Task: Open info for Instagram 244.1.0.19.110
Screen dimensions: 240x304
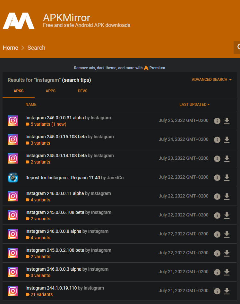Action: click(217, 291)
